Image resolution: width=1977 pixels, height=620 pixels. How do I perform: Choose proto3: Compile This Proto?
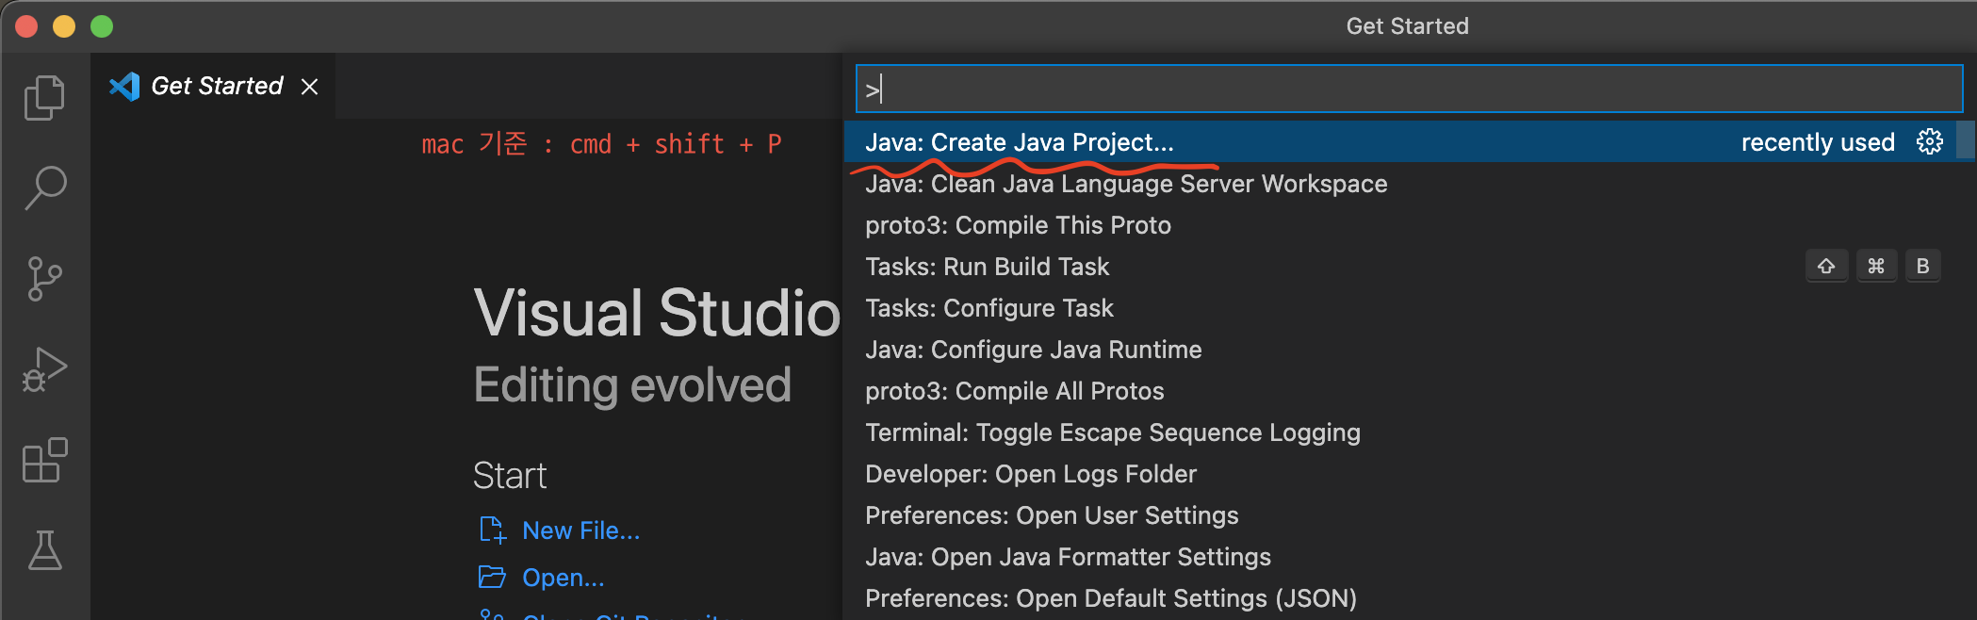(1018, 225)
